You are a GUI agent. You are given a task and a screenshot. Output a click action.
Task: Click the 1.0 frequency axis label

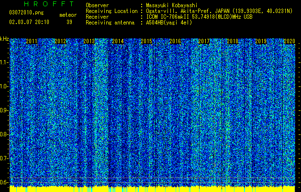pyautogui.click(x=4, y=86)
